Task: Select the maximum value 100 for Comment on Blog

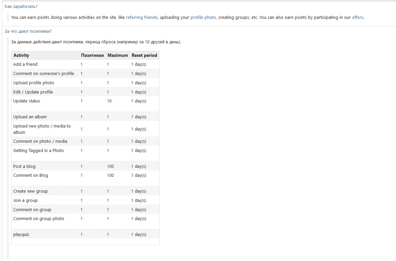Action: coord(110,175)
